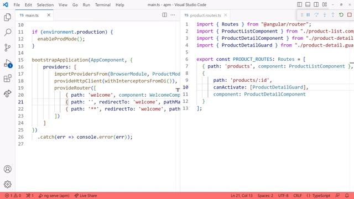The image size is (354, 199).
Task: Open feedback icon in status bar
Action: coord(337,196)
